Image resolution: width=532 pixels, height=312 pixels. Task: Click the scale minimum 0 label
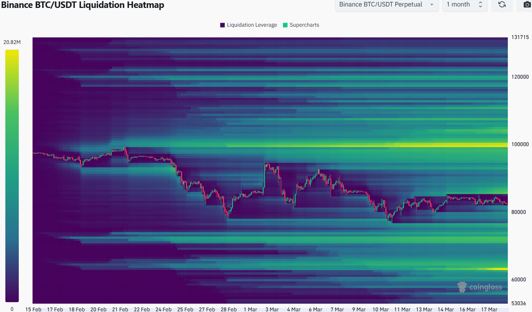(x=12, y=309)
